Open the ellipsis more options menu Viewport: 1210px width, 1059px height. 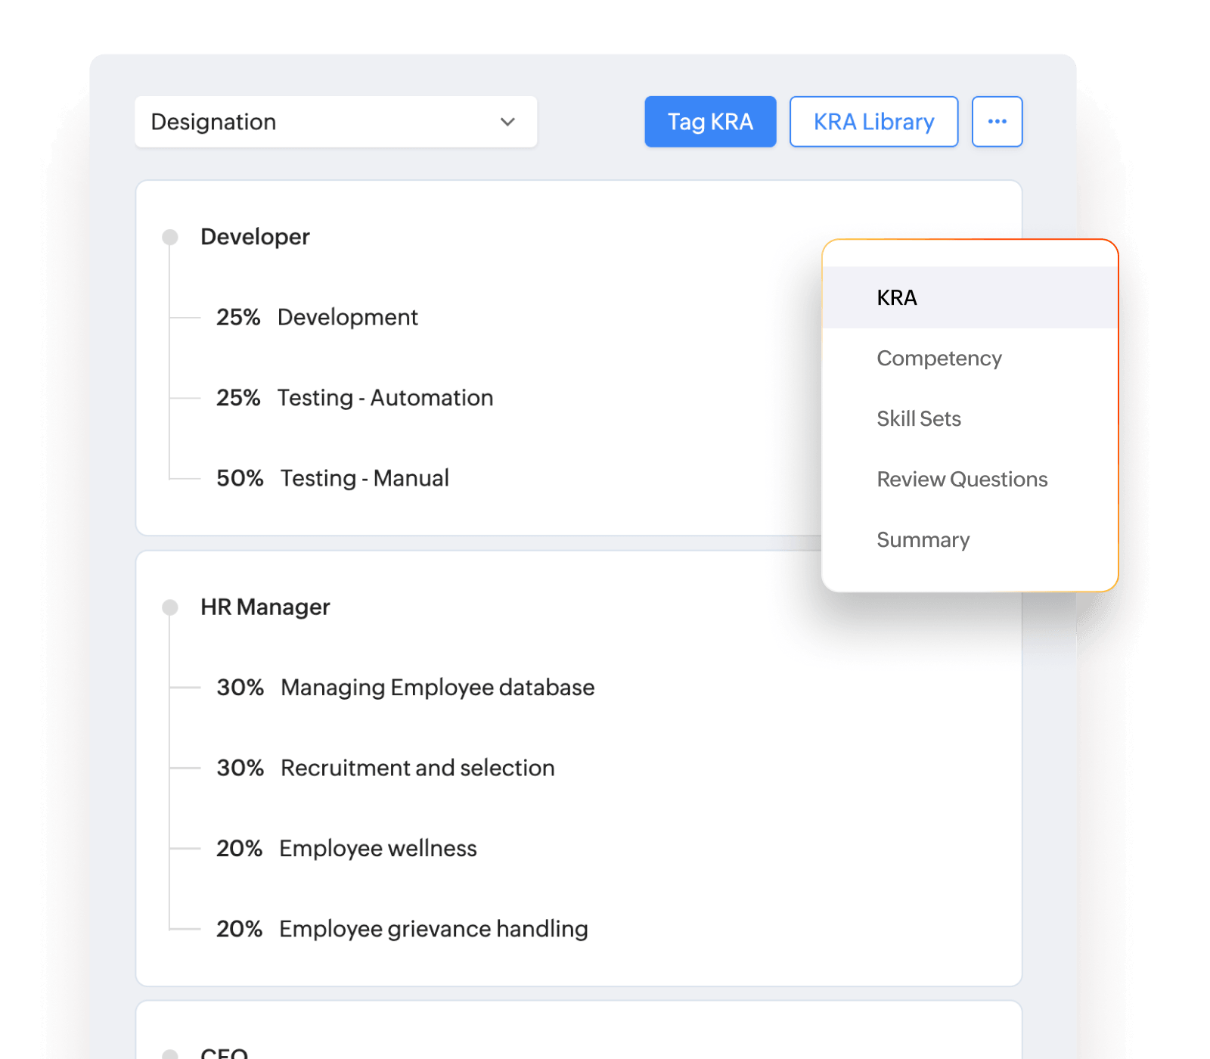[x=997, y=121]
